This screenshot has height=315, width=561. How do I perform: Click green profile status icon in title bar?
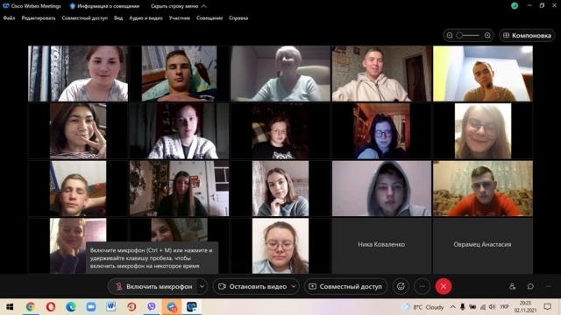point(515,6)
